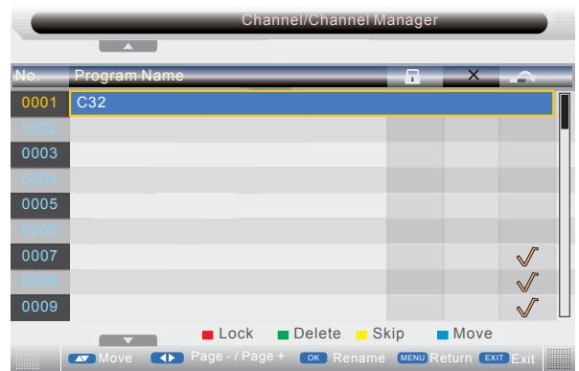This screenshot has width=579, height=371.
Task: Click the MENU Return button
Action: pyautogui.click(x=412, y=358)
